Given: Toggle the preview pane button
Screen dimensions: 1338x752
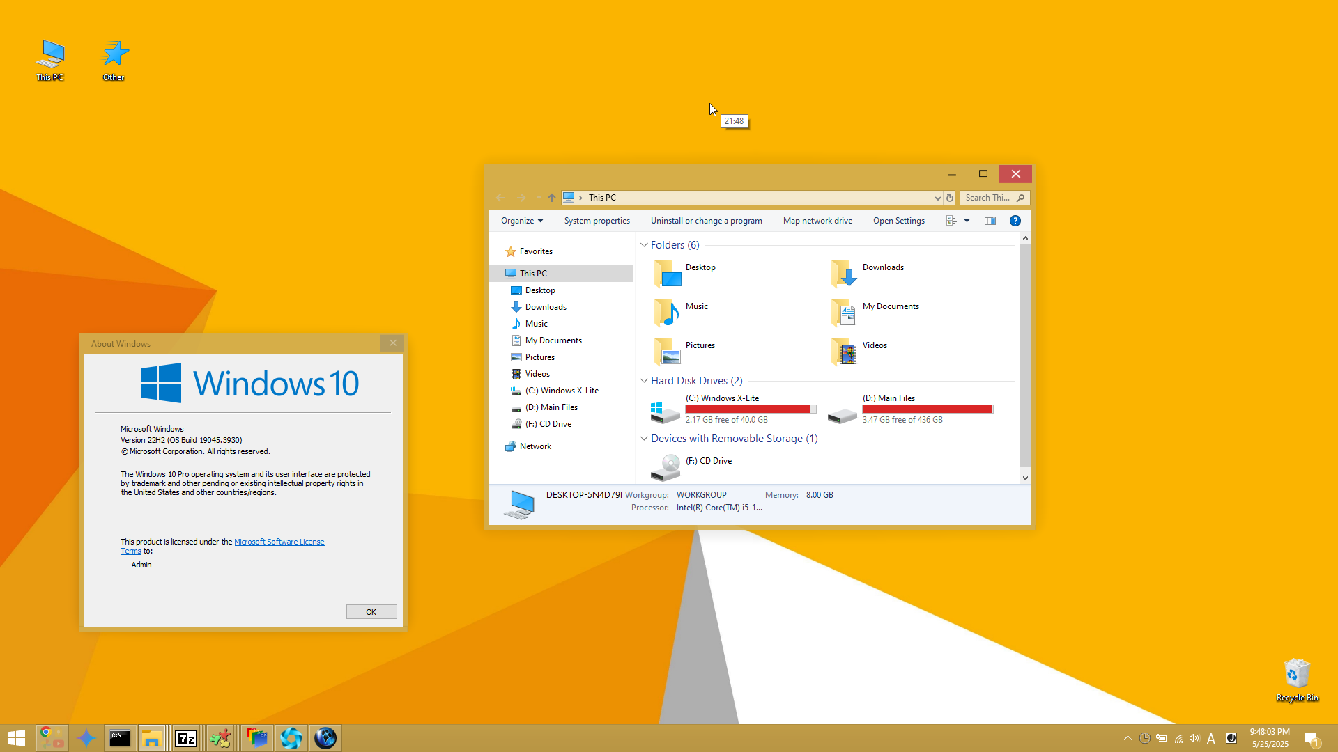Looking at the screenshot, I should coord(990,221).
